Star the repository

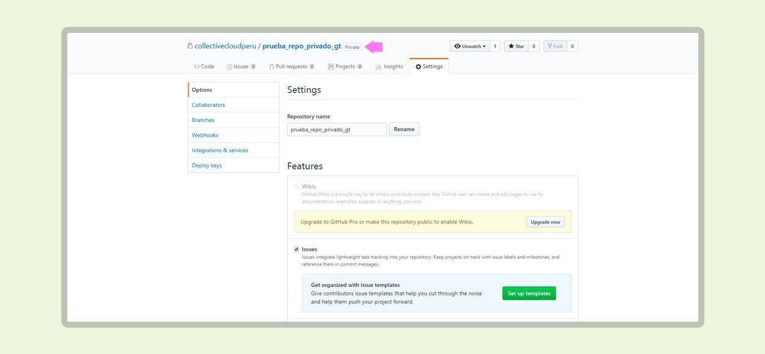[x=516, y=46]
